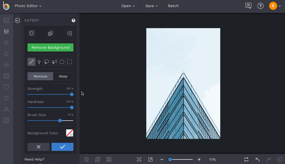Image resolution: width=285 pixels, height=164 pixels.
Task: Expand the Photo Editor dropdown
Action: click(28, 6)
